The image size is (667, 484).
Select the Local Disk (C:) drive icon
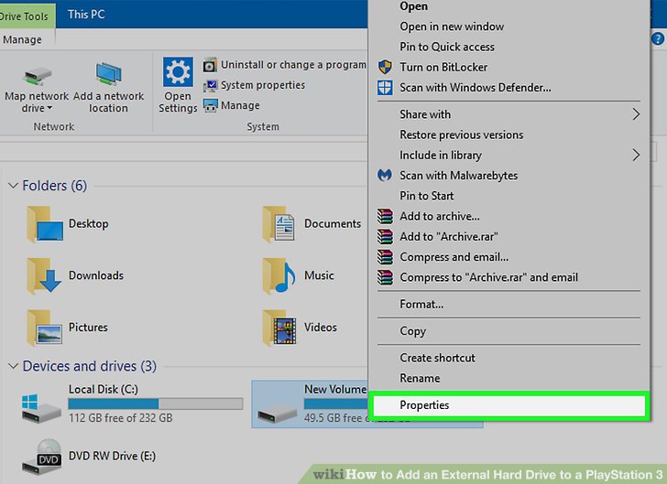41,408
